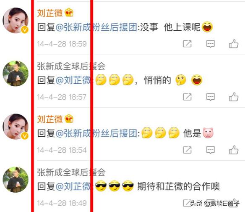View 张新成全球后援会 avatar in second comment

pos(16,74)
